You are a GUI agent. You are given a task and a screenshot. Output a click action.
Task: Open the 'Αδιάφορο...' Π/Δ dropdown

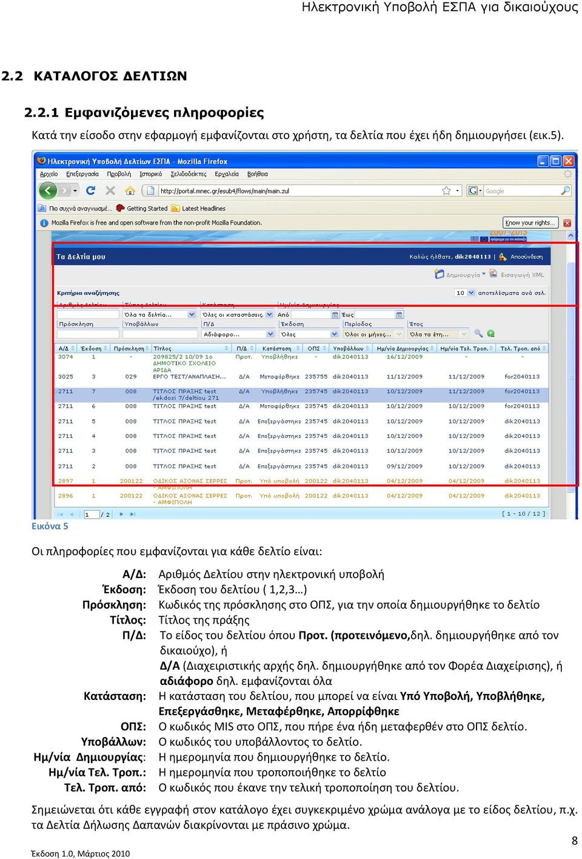coord(238,334)
